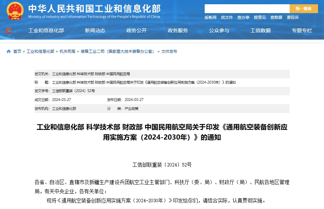This screenshot has width=324, height=209.
Task: Click the English ministry name subtitle
Action: tap(94, 17)
